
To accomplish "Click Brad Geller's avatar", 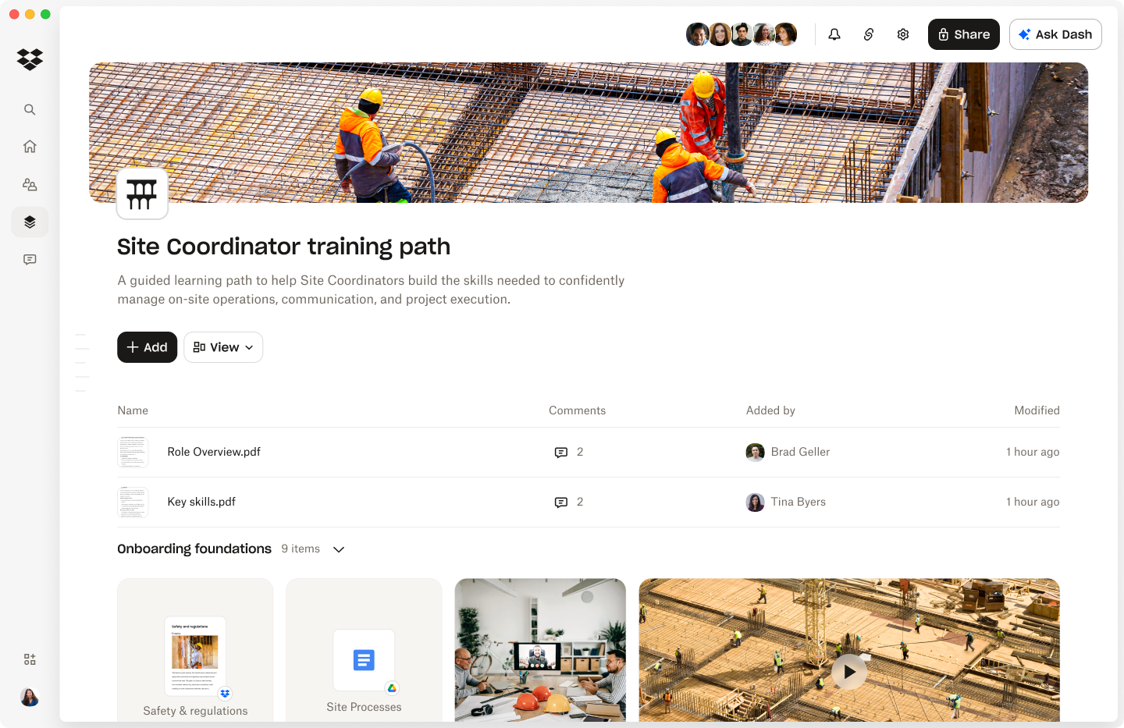I will pos(755,453).
